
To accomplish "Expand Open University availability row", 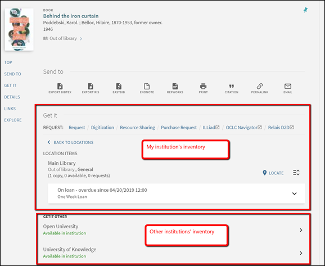I will click(301, 230).
